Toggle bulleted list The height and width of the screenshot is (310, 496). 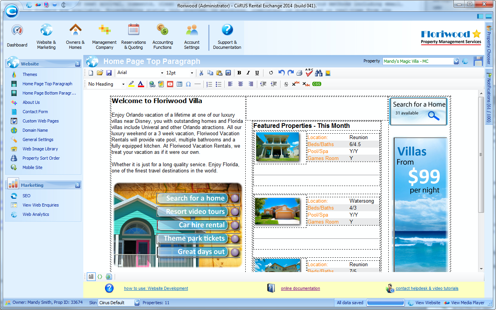pyautogui.click(x=219, y=84)
